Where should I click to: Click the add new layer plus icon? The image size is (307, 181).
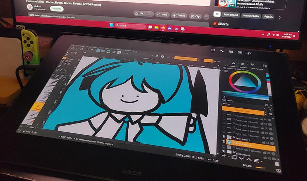tap(224, 156)
